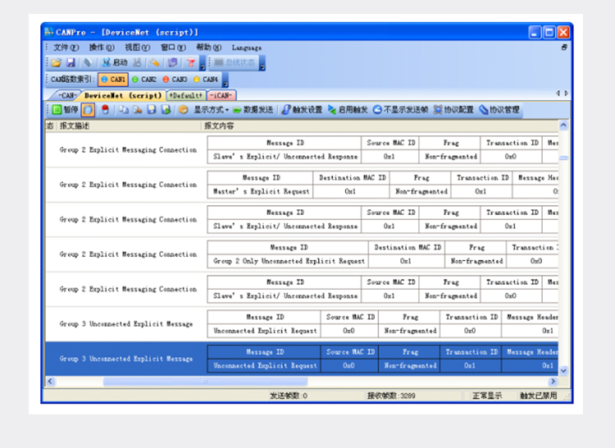Expand the CAN channel toolbar options arrow
This screenshot has height=448, width=615.
tap(225, 80)
